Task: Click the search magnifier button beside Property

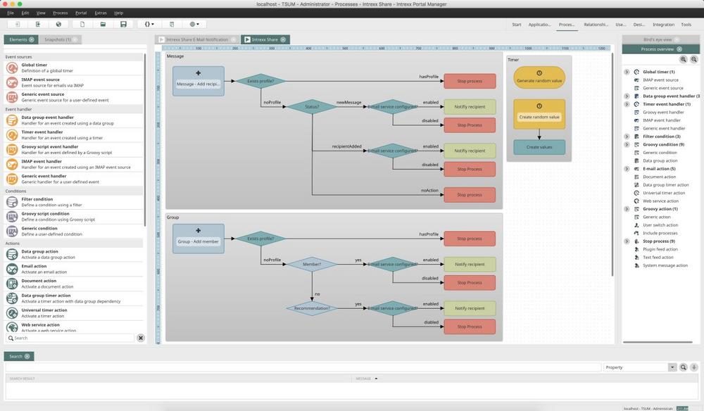Action: tap(683, 367)
